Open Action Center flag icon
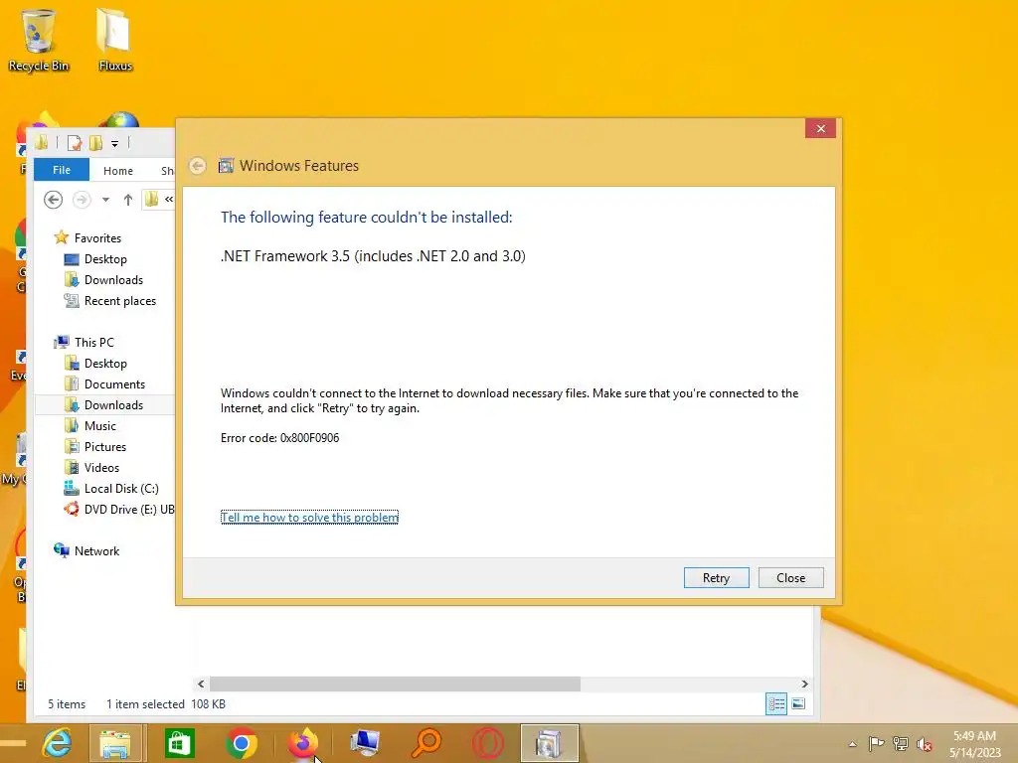Screen dimensions: 1018x763 pos(876,743)
